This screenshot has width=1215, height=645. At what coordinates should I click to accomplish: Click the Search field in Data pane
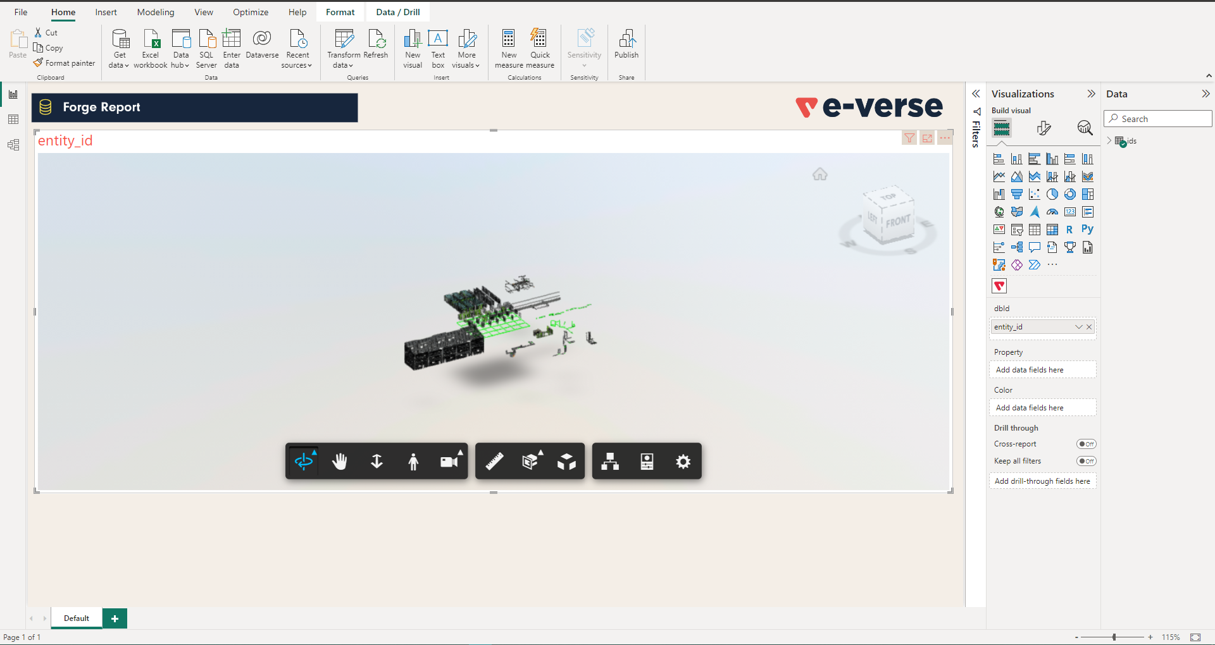(1157, 118)
